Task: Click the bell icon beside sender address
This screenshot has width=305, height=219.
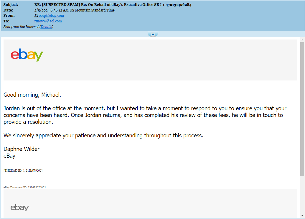Action: [36, 16]
